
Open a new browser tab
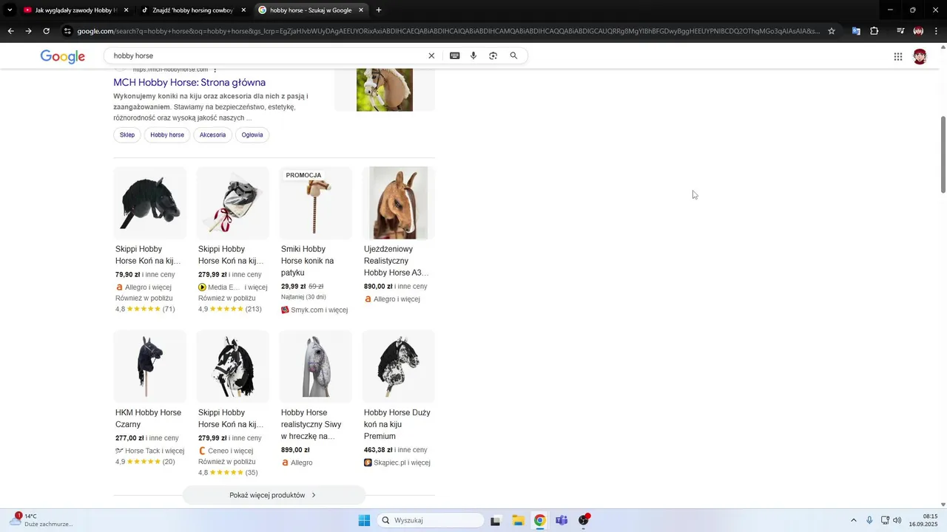coord(379,10)
